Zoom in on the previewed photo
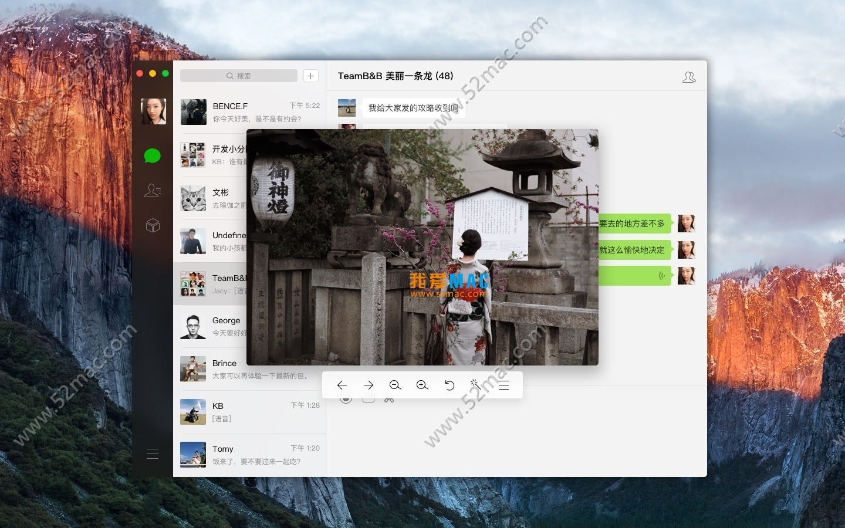The width and height of the screenshot is (845, 528). [422, 385]
